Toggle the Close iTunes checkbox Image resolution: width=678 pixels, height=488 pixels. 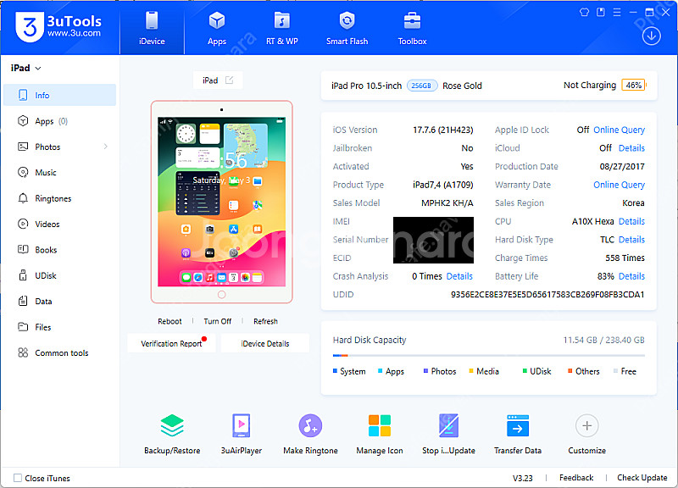coord(18,478)
